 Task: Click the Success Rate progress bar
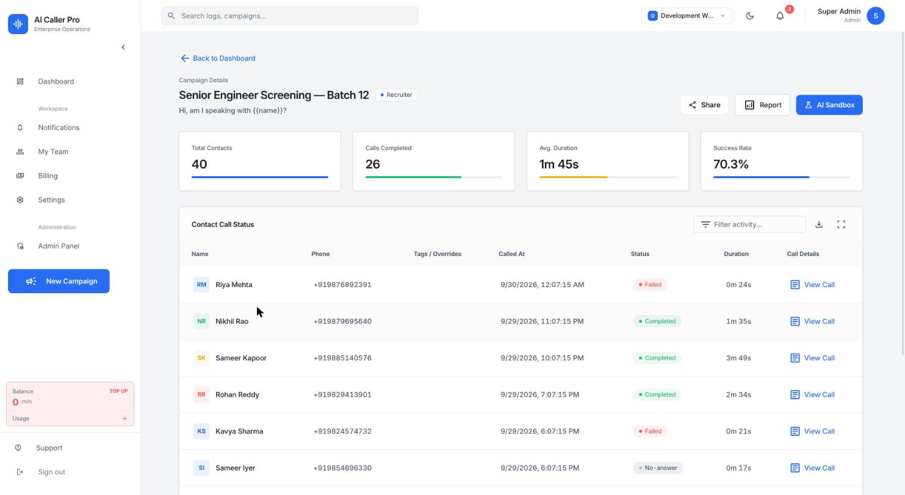tap(782, 177)
